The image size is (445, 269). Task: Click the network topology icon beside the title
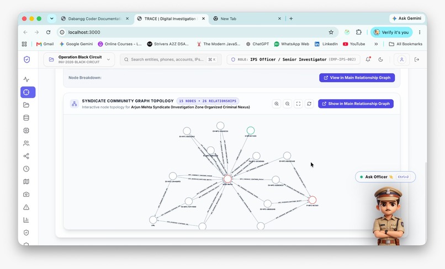75,104
